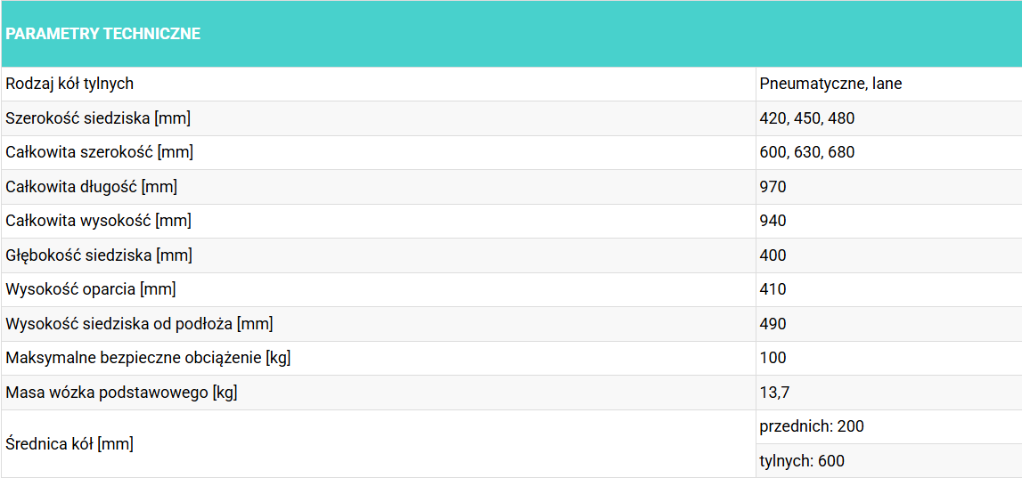This screenshot has width=1022, height=478.
Task: Click the 970 length value
Action: (x=773, y=187)
